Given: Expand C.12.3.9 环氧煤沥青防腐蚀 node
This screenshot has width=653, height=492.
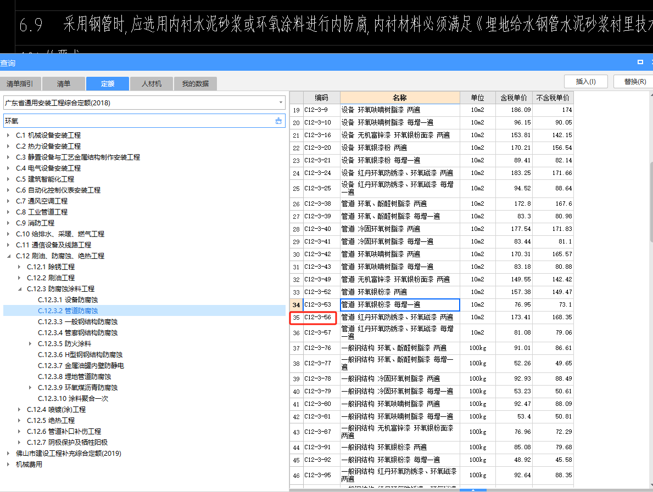Looking at the screenshot, I should pos(30,388).
